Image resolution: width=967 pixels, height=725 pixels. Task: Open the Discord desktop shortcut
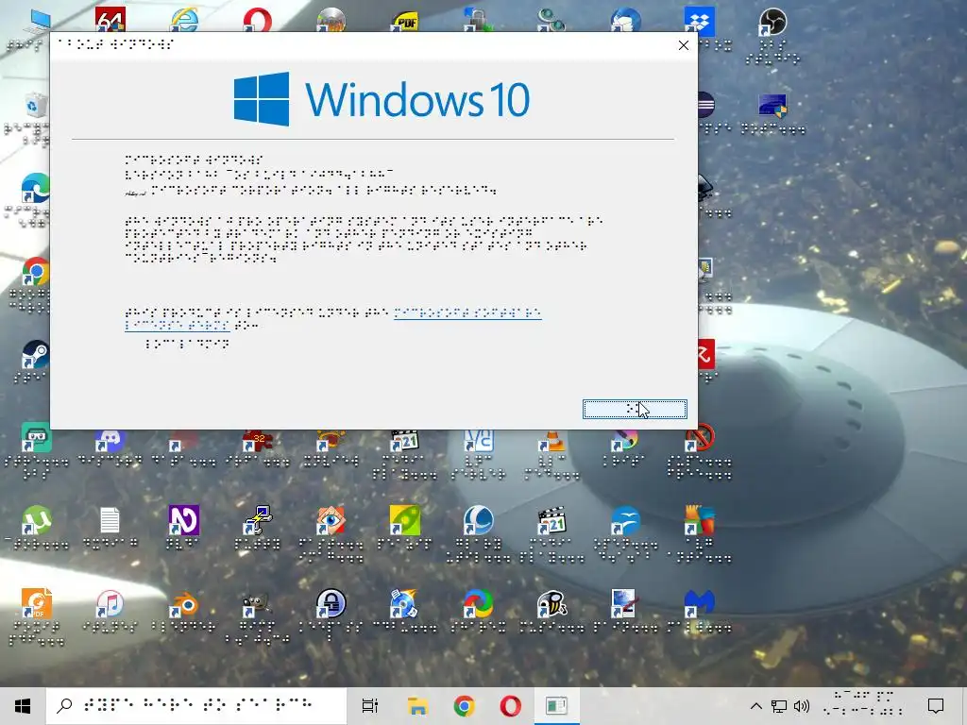coord(110,440)
